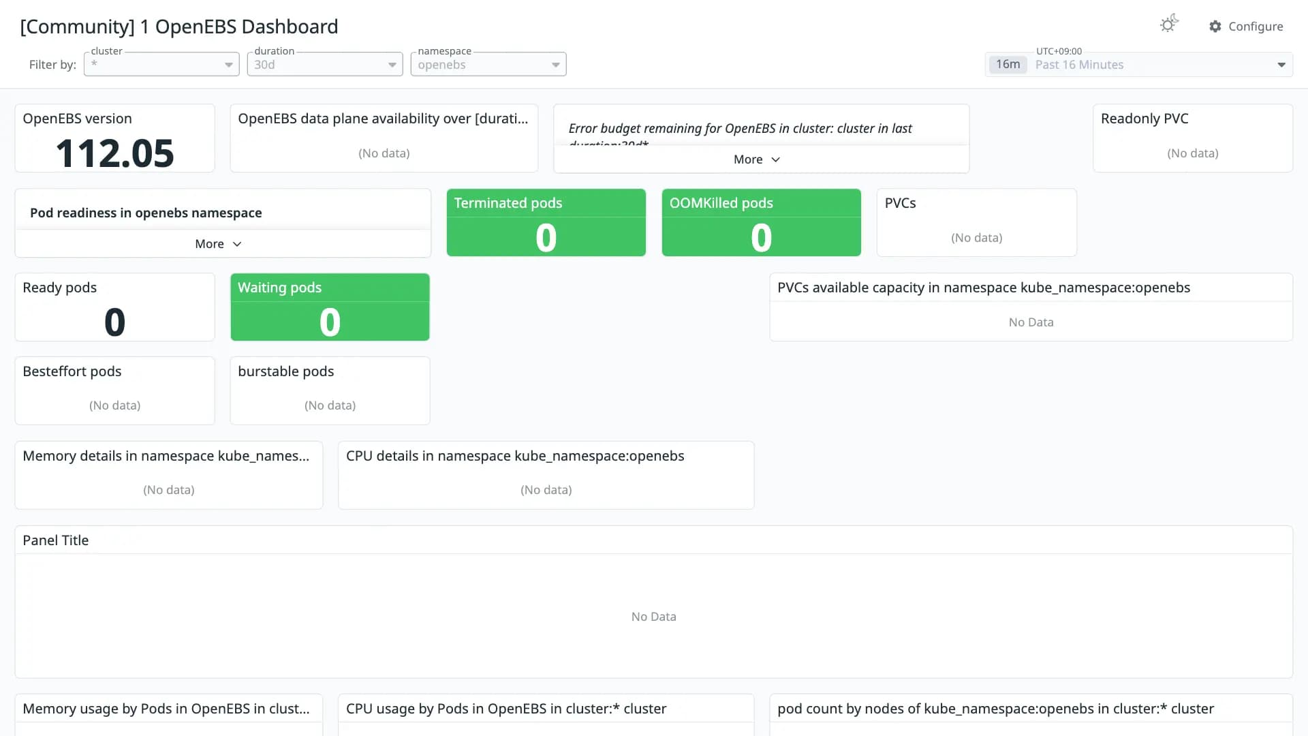The height and width of the screenshot is (736, 1308).
Task: Click Memory details in namespace panel title
Action: 166,456
